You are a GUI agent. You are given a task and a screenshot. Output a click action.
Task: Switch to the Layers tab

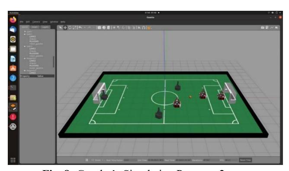(45, 27)
